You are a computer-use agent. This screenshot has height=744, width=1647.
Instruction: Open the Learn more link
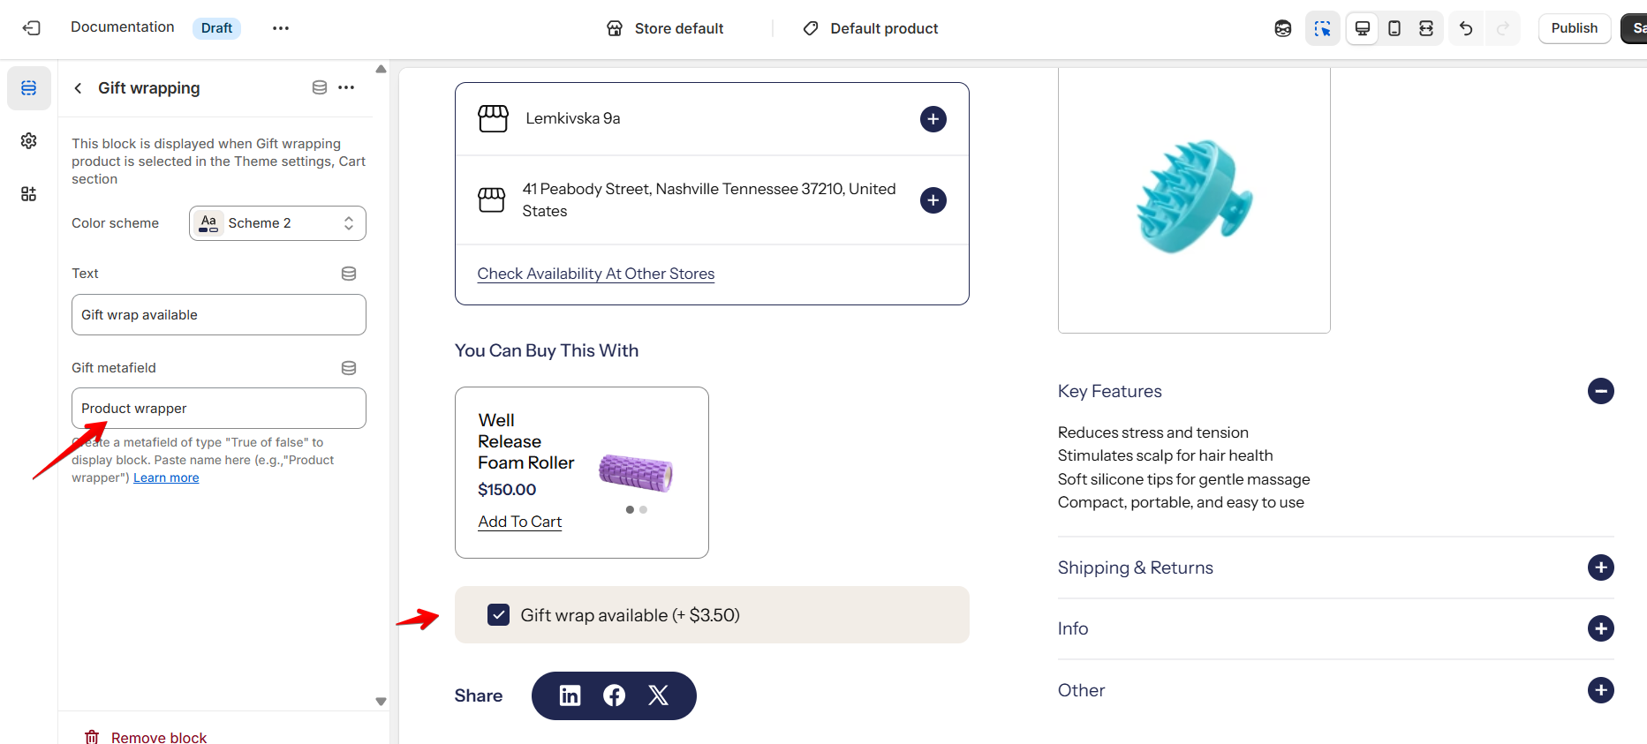pos(166,477)
